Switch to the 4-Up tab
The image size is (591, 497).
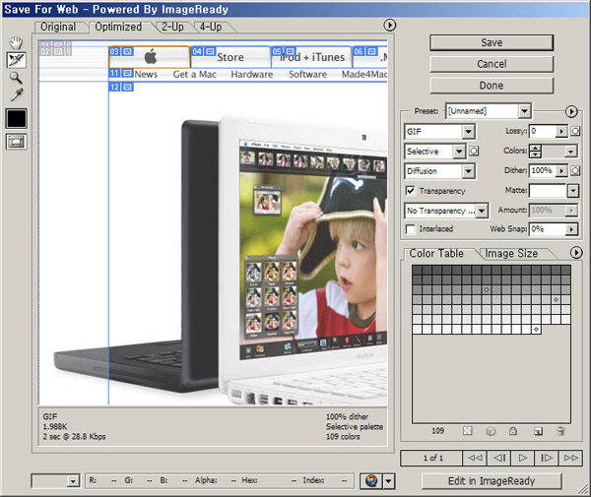211,28
